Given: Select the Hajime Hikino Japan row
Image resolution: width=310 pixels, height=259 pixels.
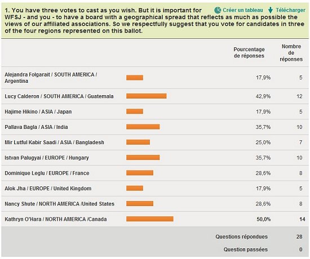Looking at the screenshot, I should click(x=155, y=111).
